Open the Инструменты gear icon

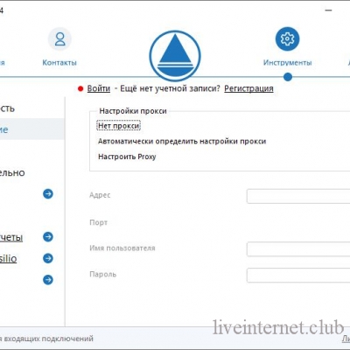tap(287, 38)
